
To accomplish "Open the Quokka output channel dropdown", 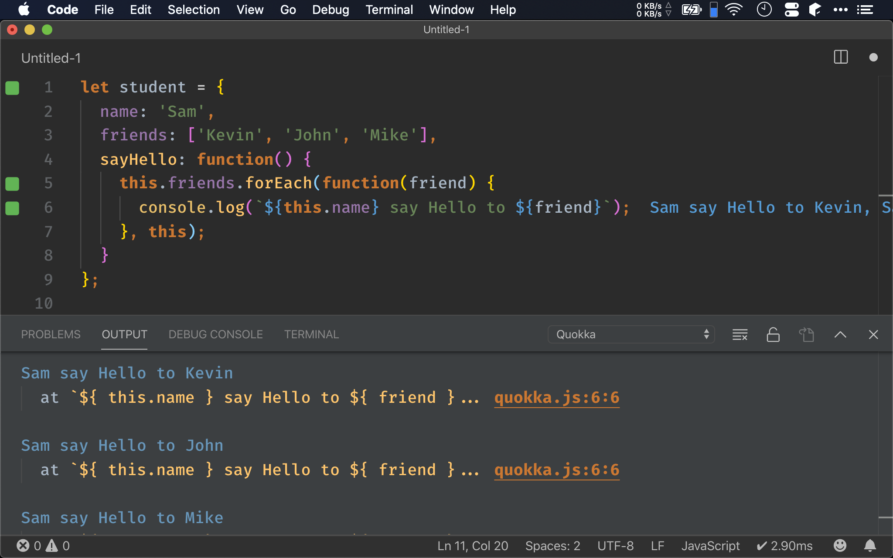I will 631,334.
